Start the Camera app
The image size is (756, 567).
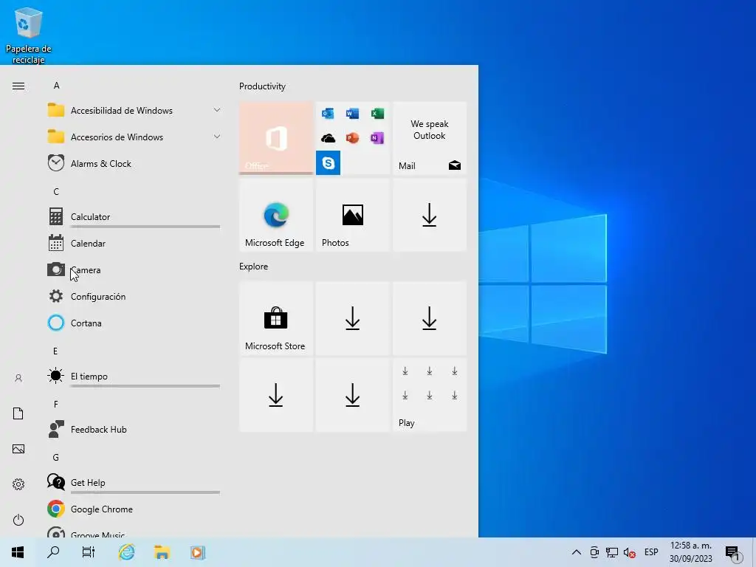click(x=134, y=269)
